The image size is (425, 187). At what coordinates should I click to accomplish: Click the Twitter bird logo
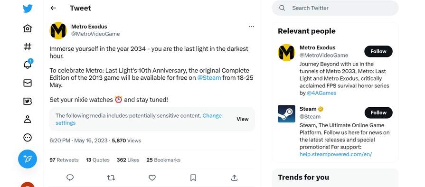click(28, 9)
